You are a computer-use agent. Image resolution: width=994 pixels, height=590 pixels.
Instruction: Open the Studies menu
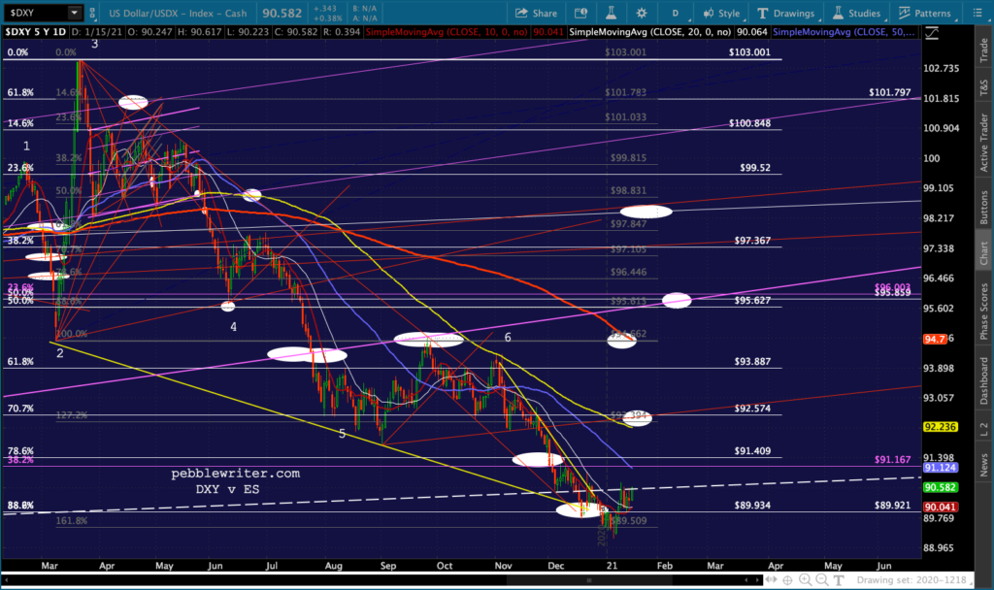[x=856, y=13]
